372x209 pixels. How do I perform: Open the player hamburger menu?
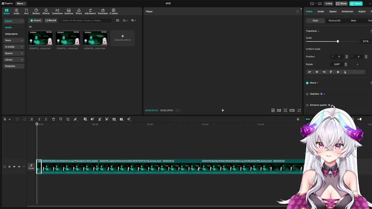click(x=297, y=11)
